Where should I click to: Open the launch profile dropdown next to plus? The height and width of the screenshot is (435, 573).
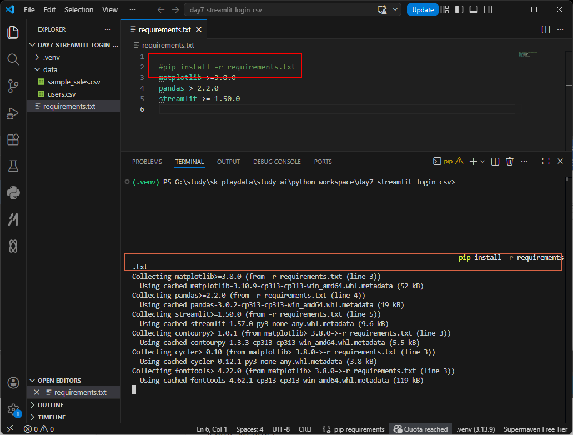(482, 162)
